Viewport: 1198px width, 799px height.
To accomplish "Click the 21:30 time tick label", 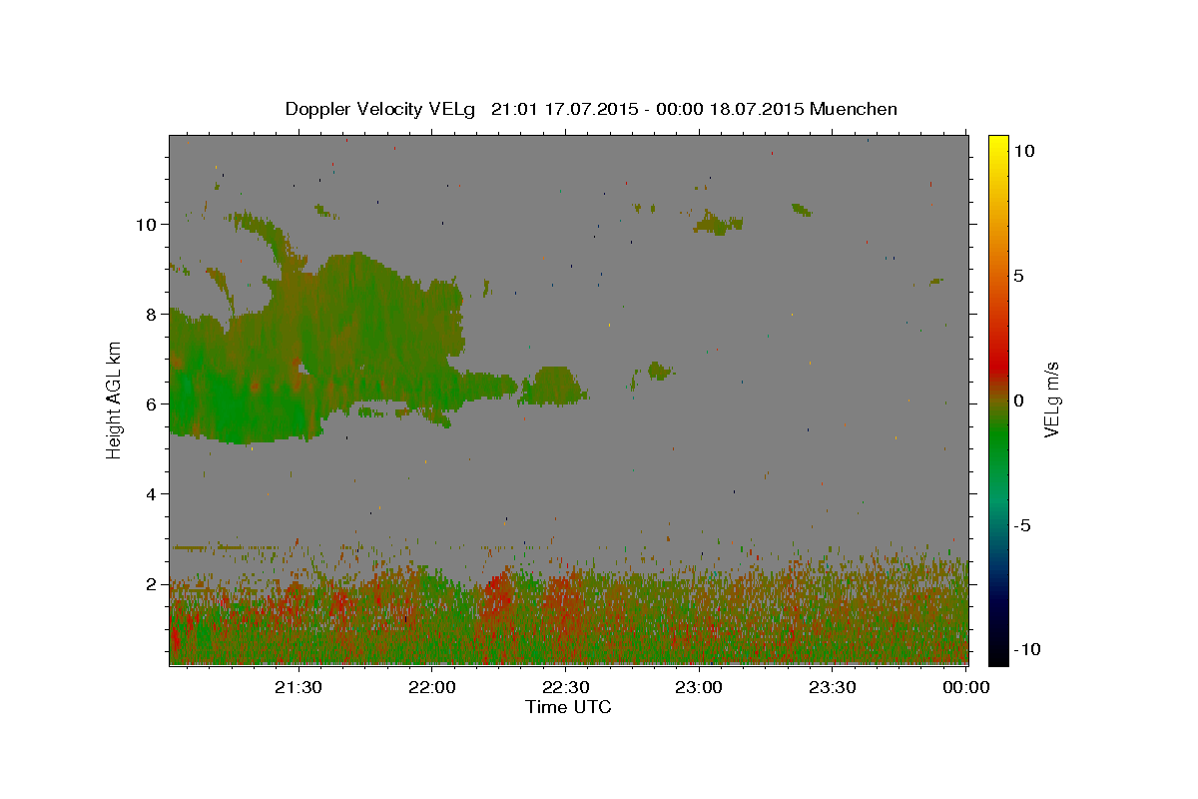I will (299, 687).
